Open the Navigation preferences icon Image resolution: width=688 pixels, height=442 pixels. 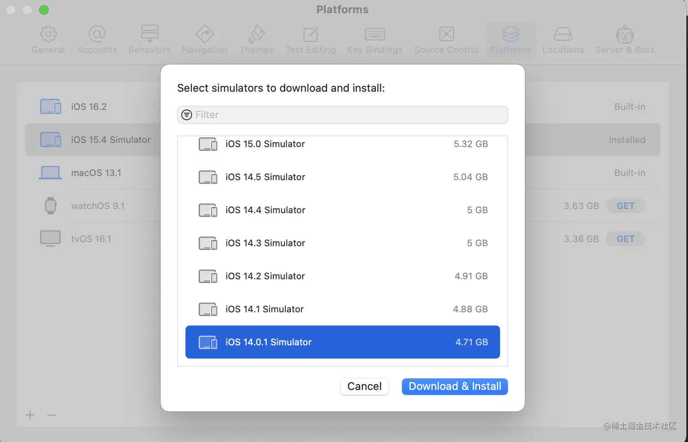(x=205, y=34)
